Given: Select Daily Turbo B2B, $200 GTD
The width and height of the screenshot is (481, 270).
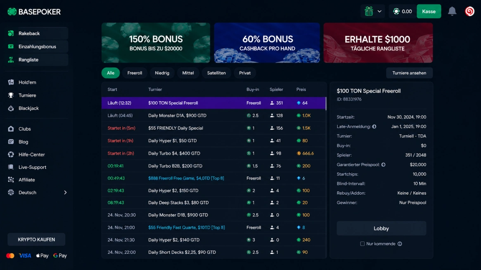Looking at the screenshot, I should (x=213, y=166).
